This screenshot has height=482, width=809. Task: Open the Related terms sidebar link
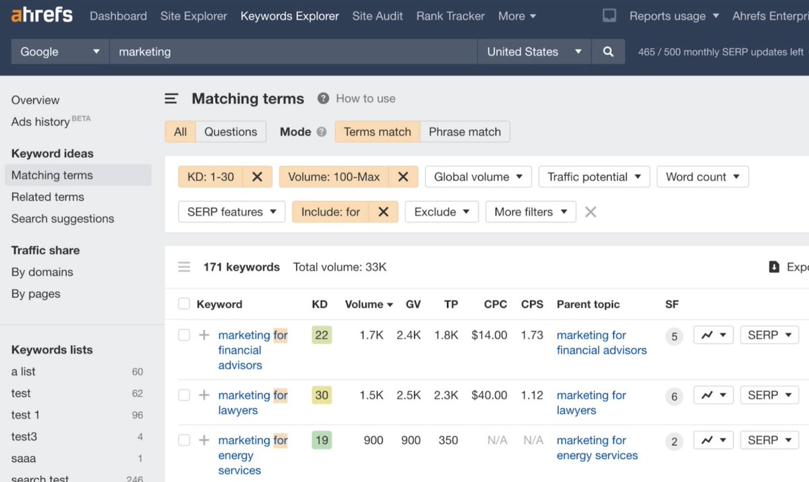coord(47,197)
